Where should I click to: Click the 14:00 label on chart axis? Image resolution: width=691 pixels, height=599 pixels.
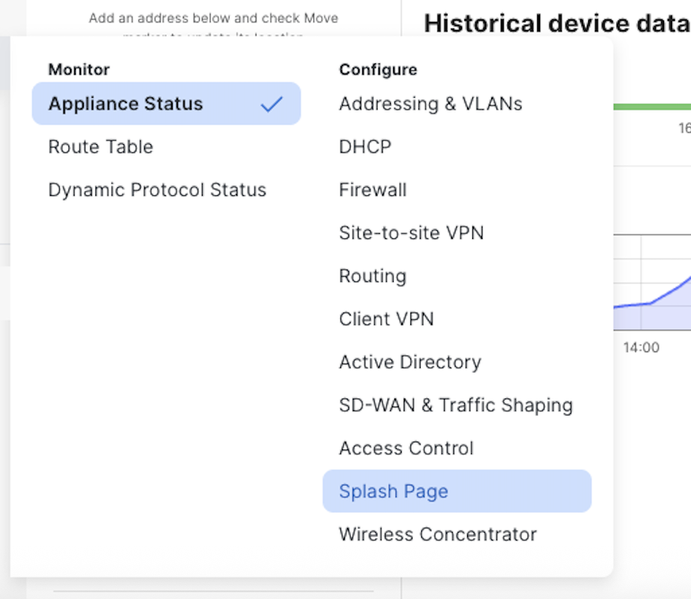point(641,348)
